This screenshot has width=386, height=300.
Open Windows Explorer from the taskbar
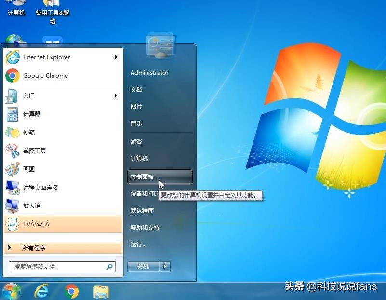pyautogui.click(x=101, y=291)
